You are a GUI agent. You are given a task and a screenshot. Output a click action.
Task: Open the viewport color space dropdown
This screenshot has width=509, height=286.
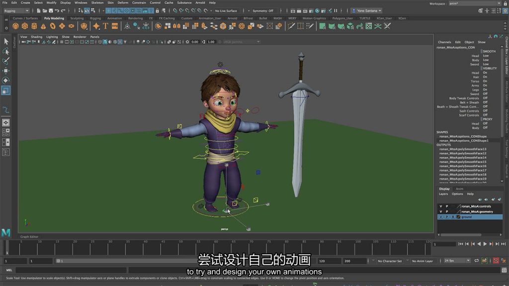coord(241,42)
